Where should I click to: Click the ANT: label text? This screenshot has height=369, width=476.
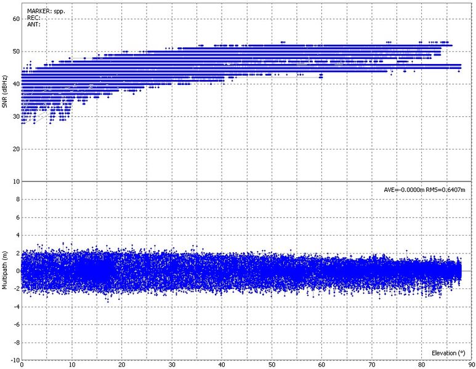[33, 25]
